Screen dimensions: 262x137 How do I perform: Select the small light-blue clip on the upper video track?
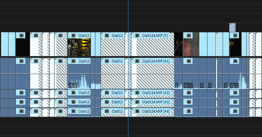pyautogui.click(x=232, y=27)
